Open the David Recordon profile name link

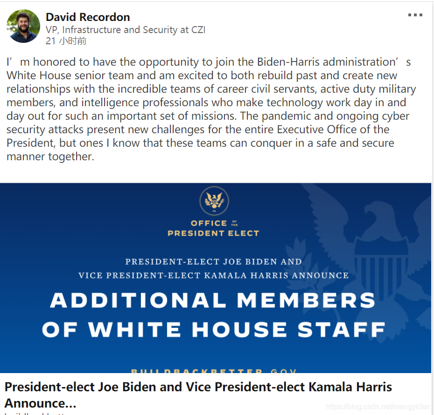point(88,17)
